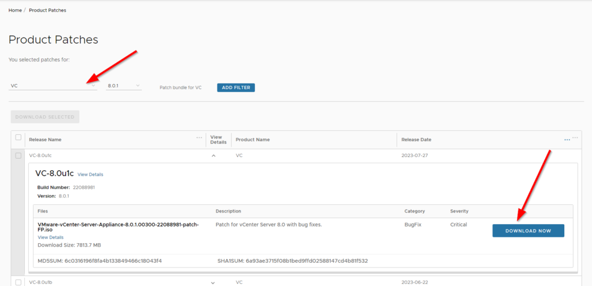Click the Release Name column header
Image resolution: width=592 pixels, height=286 pixels.
(45, 140)
